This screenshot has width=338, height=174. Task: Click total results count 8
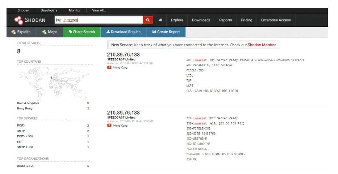point(19,51)
